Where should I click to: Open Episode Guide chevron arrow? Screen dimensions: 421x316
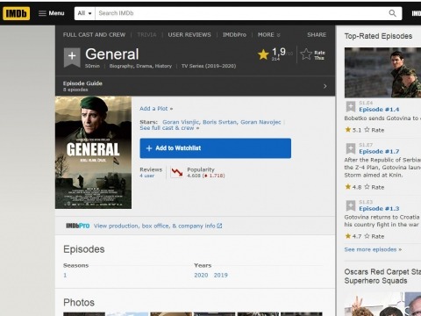pos(325,86)
